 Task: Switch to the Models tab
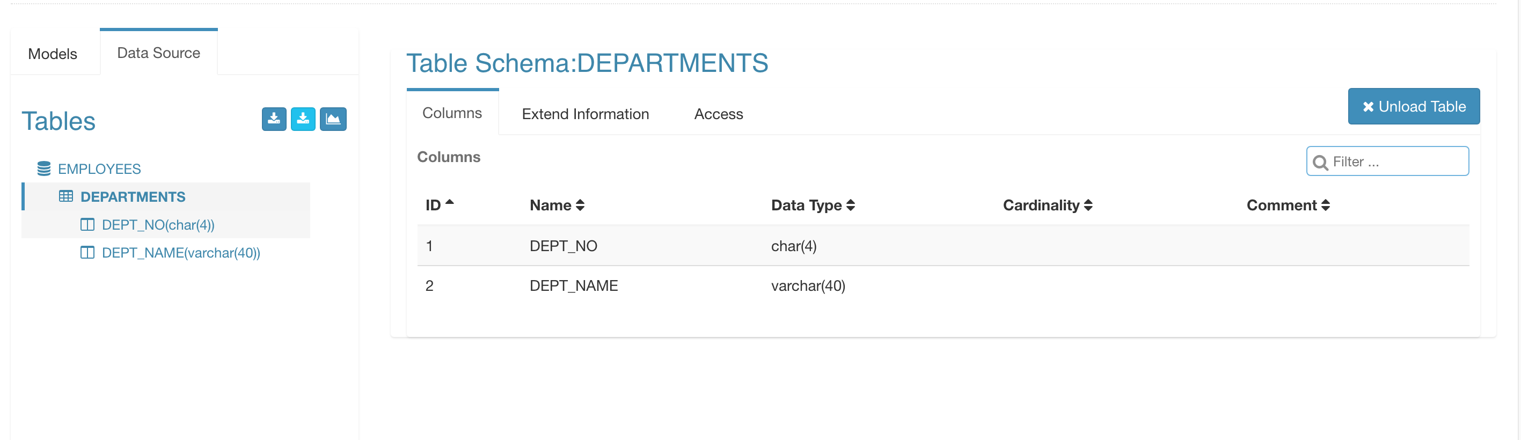coord(53,54)
